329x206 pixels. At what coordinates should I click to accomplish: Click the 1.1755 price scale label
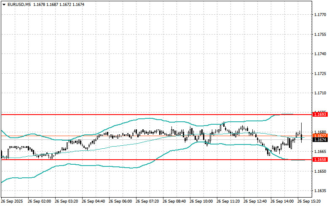320,35
